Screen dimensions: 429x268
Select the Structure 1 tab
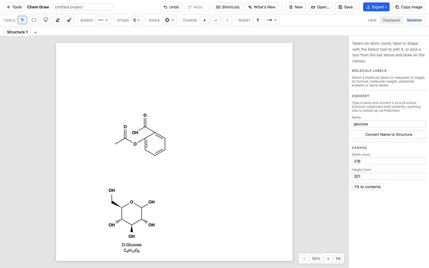point(17,32)
